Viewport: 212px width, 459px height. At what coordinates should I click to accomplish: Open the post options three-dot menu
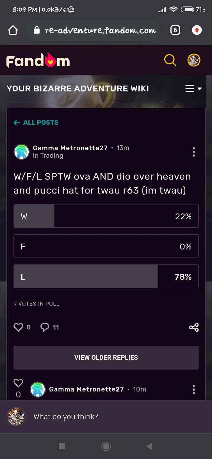194,152
